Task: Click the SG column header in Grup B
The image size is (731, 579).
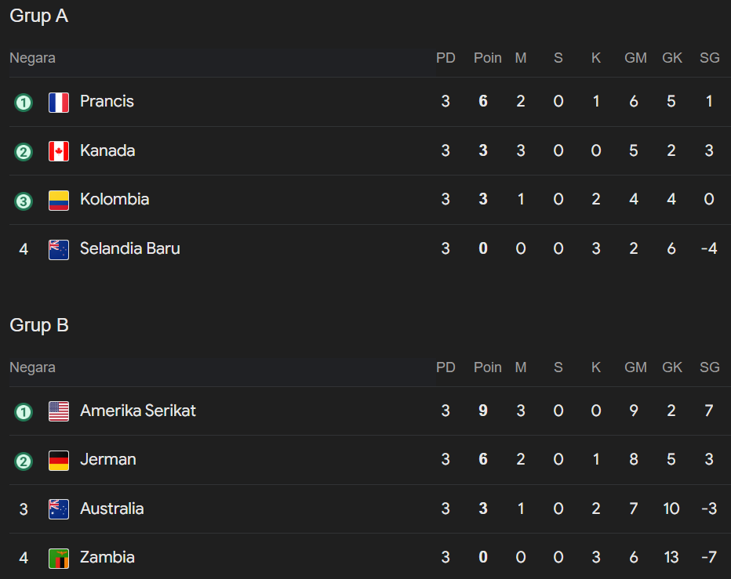Action: pyautogui.click(x=709, y=367)
